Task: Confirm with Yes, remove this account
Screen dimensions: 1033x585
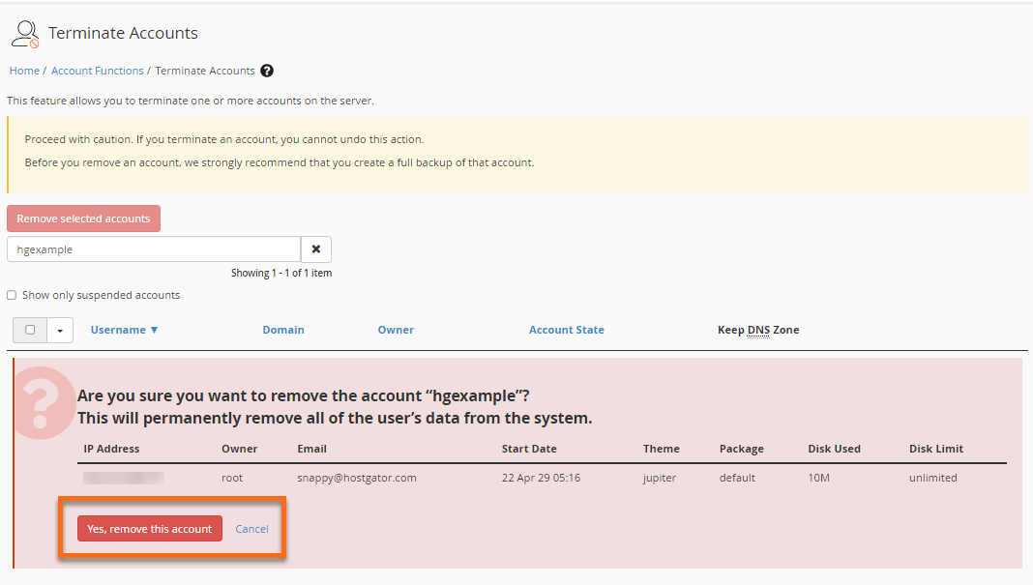Action: pos(149,528)
